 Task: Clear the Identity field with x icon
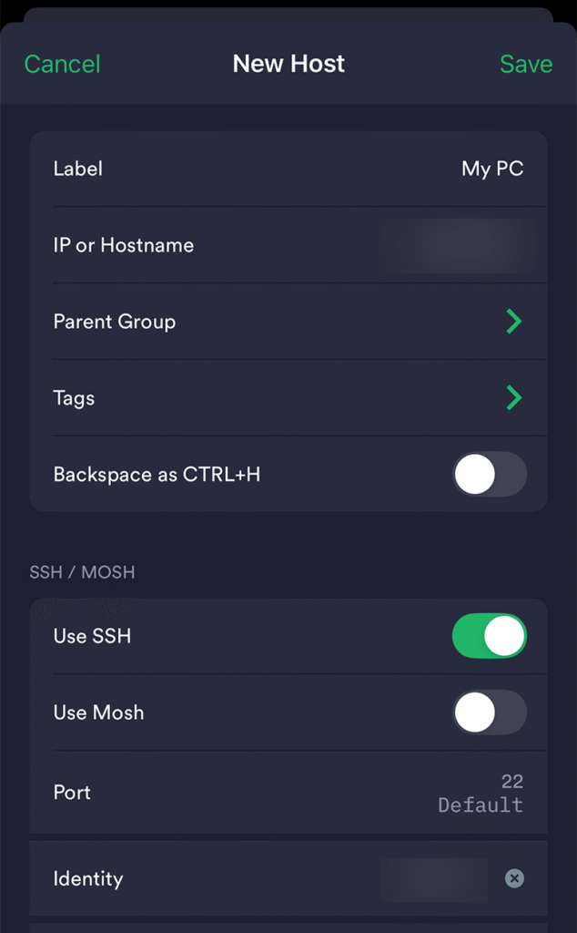pos(514,878)
